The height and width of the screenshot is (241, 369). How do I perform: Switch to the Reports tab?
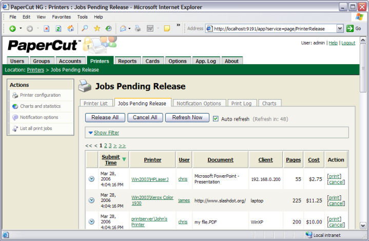click(x=127, y=61)
